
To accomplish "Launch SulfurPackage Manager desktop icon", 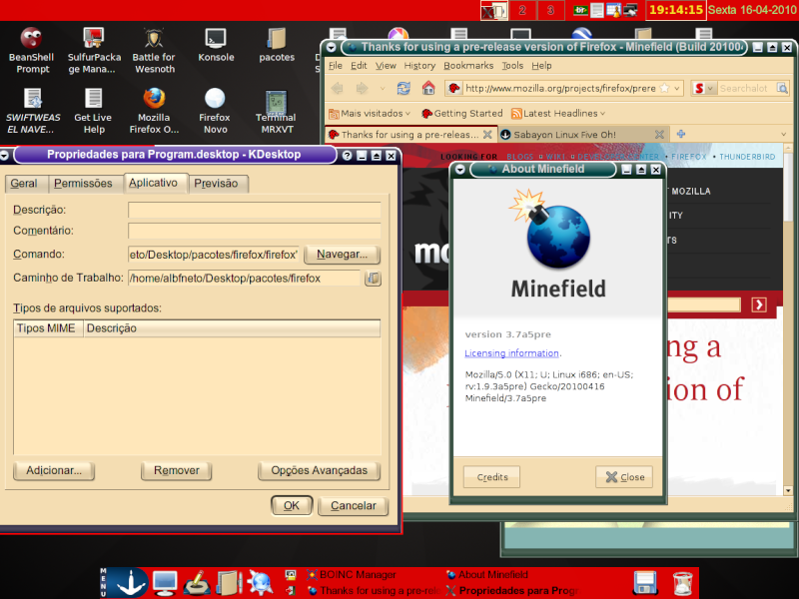I will pyautogui.click(x=94, y=50).
